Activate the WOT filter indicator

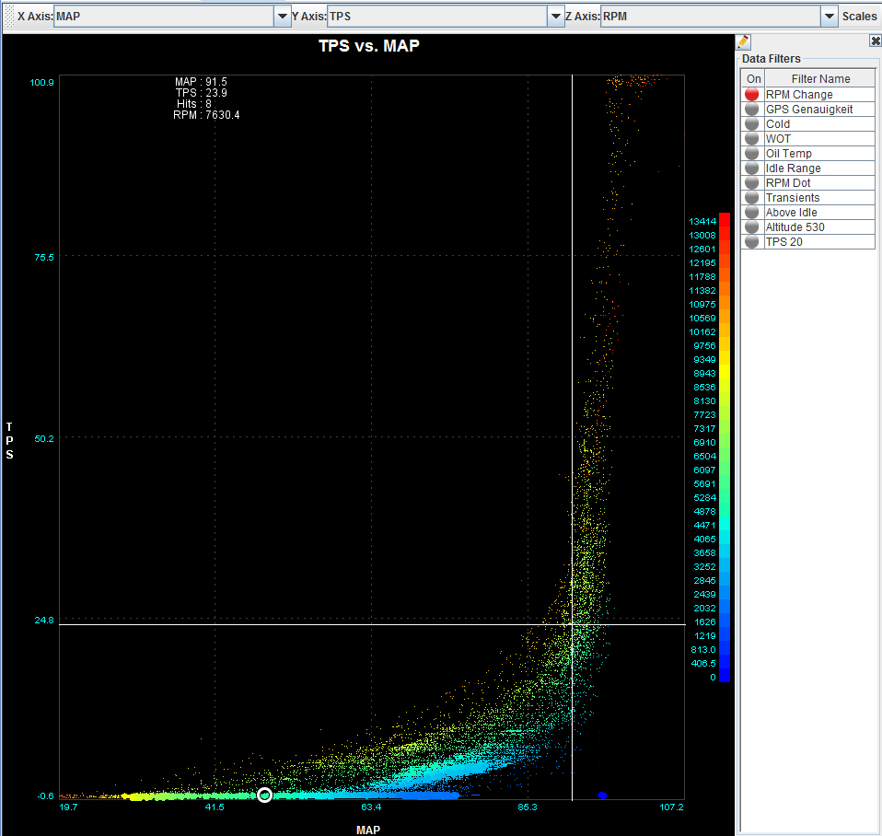pos(752,139)
